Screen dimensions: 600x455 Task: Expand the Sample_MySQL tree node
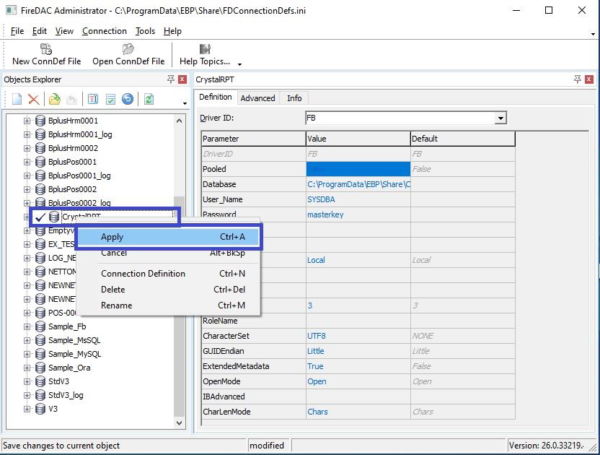coord(27,354)
